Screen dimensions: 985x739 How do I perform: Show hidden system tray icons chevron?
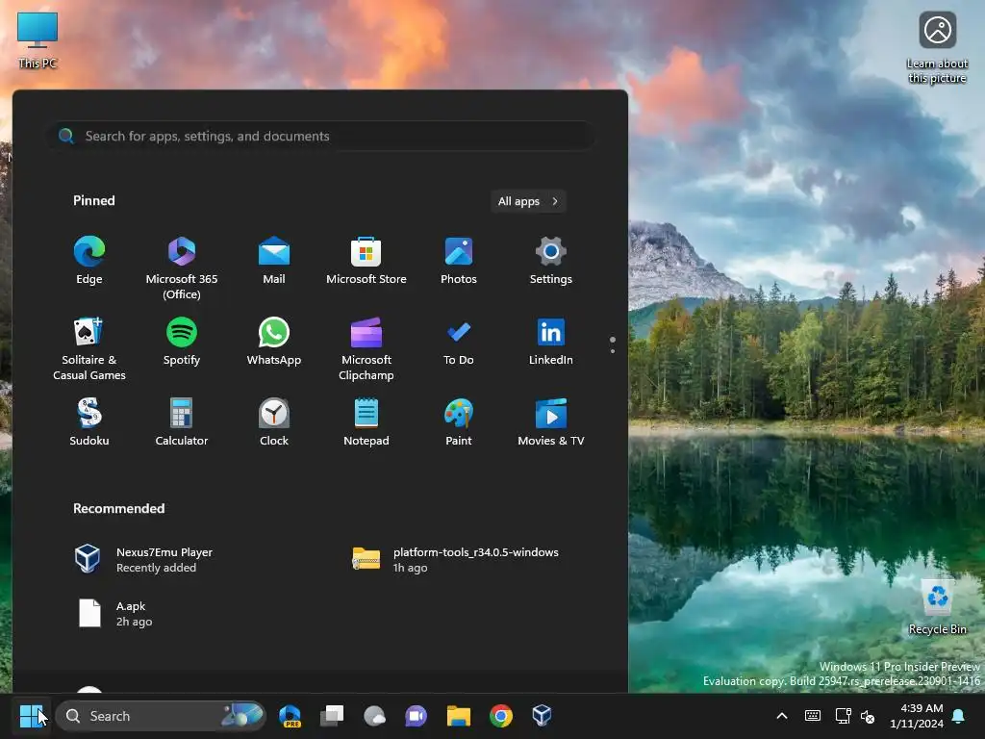point(782,716)
